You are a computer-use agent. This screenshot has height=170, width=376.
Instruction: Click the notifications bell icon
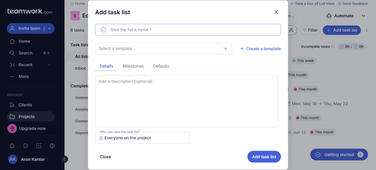pos(12,146)
